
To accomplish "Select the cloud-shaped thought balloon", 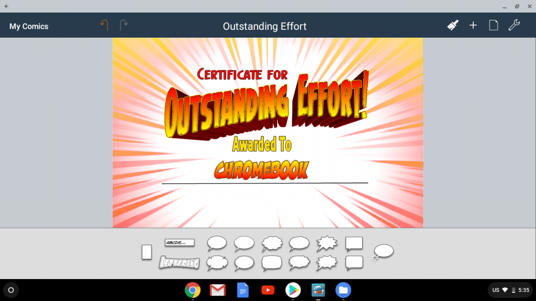I will [272, 244].
